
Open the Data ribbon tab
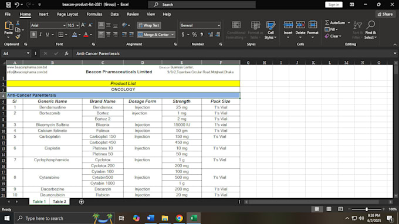pyautogui.click(x=114, y=14)
